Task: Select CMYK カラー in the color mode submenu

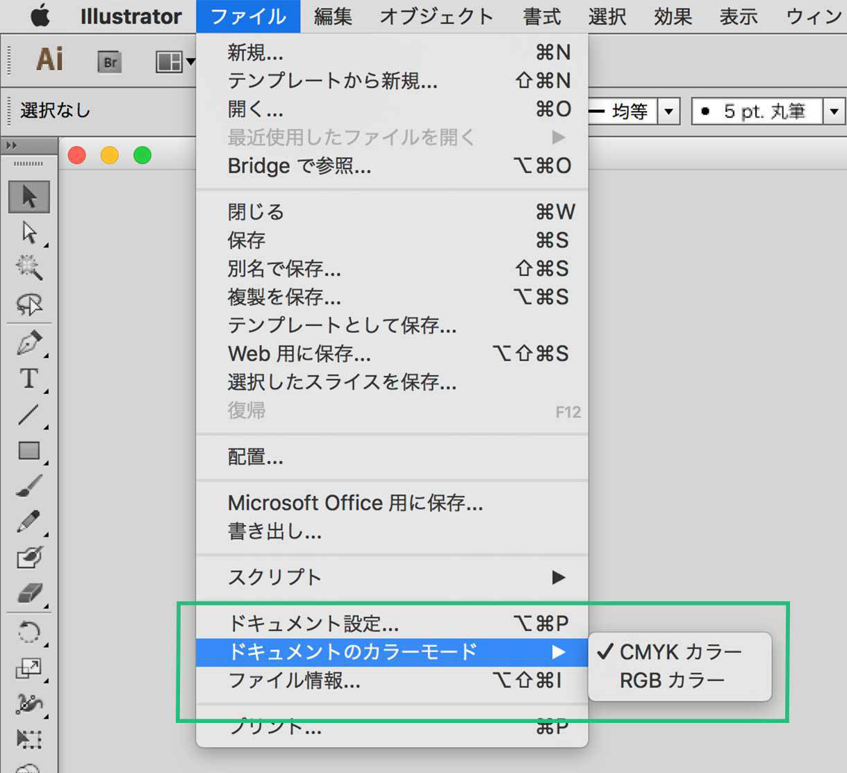Action: point(680,651)
